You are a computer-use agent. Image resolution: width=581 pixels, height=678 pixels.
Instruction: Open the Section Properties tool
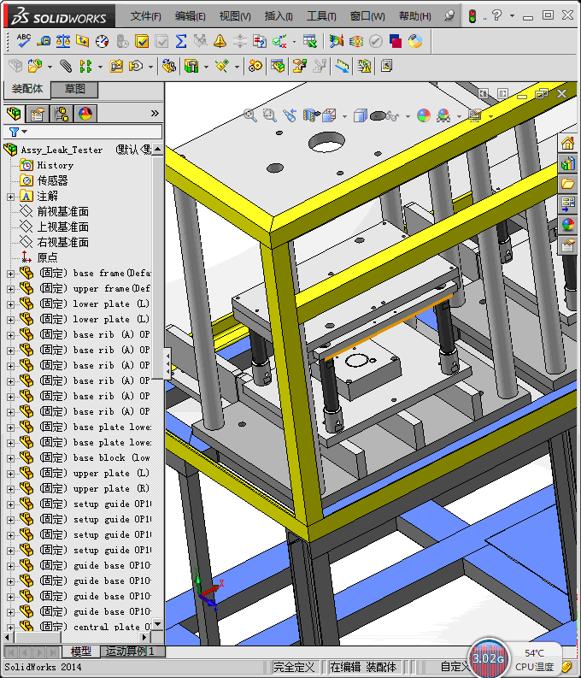(83, 41)
